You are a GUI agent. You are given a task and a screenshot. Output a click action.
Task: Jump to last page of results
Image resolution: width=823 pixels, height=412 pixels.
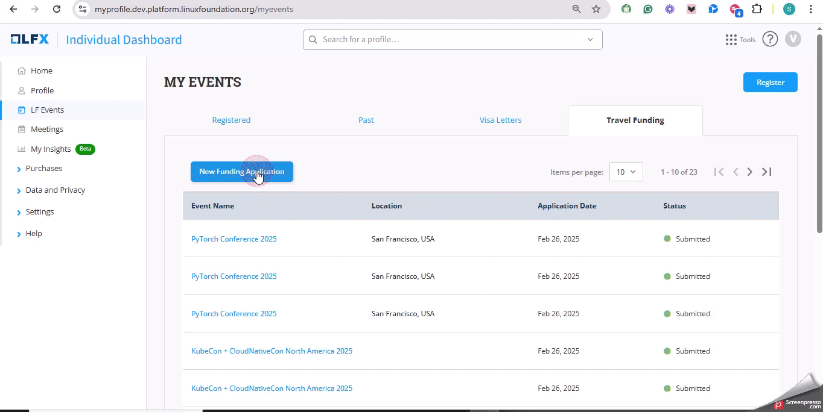point(767,172)
